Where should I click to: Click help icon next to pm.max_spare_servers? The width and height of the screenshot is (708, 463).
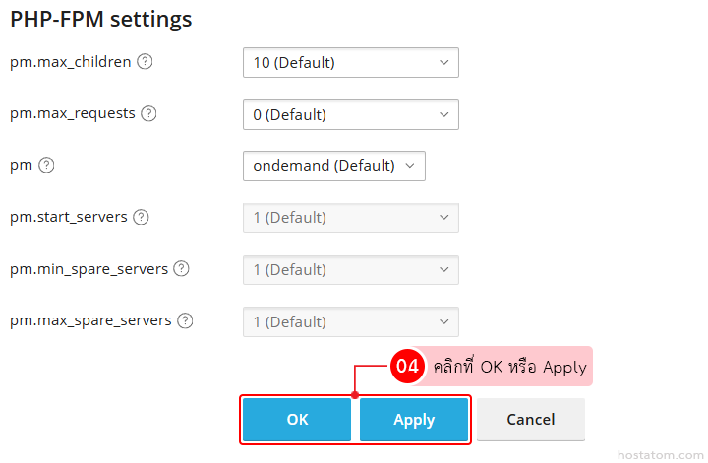point(185,320)
